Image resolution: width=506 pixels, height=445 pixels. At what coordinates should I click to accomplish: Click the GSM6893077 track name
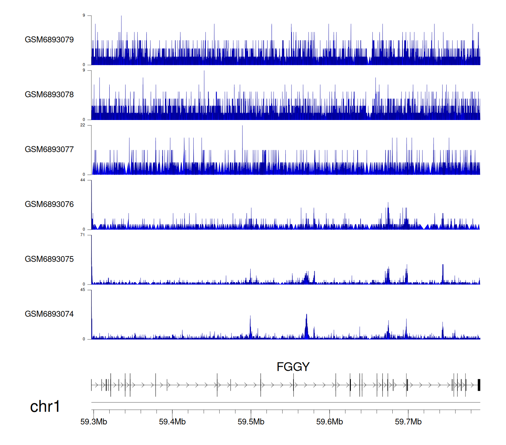point(49,149)
